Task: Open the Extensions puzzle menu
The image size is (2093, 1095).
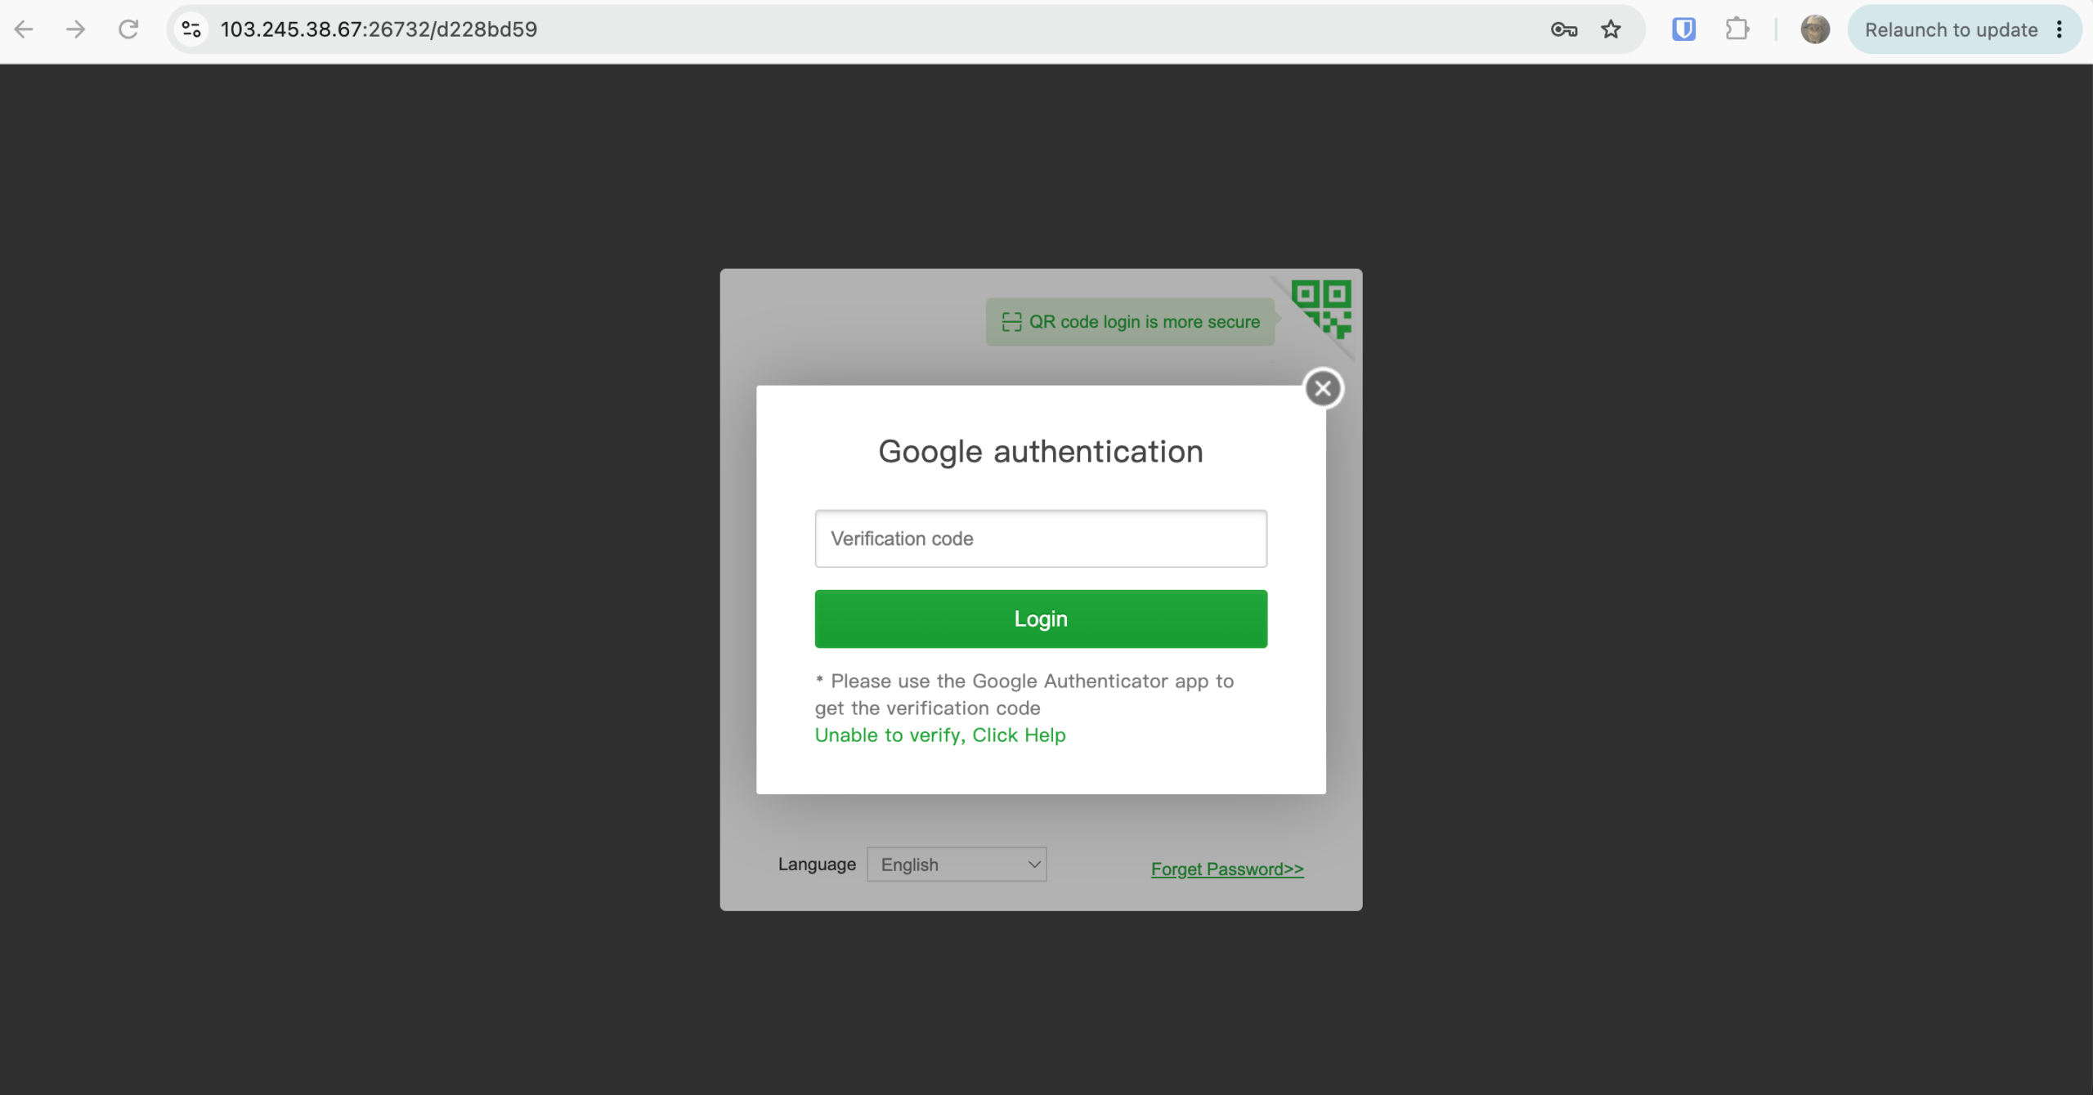Action: click(x=1737, y=29)
